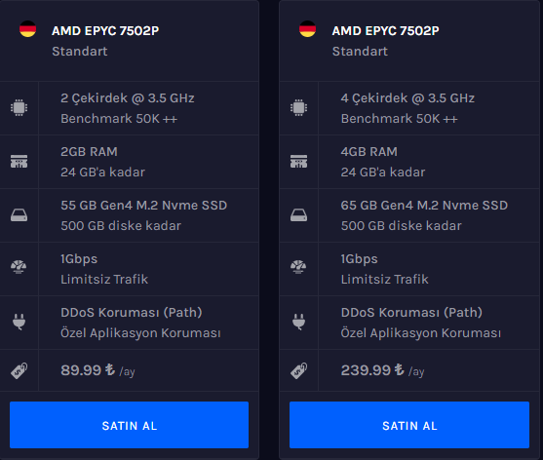This screenshot has height=460, width=543.
Task: Click the RAM module icon beside 2GB RAM
Action: tap(19, 162)
